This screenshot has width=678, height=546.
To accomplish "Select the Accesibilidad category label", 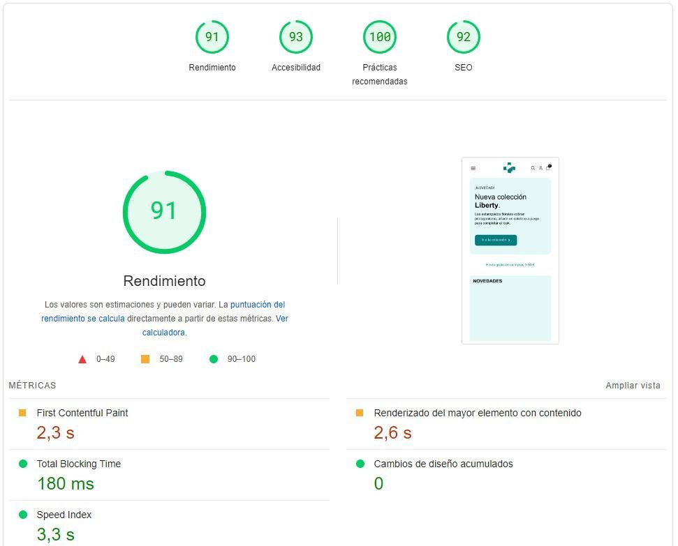I will pos(296,68).
